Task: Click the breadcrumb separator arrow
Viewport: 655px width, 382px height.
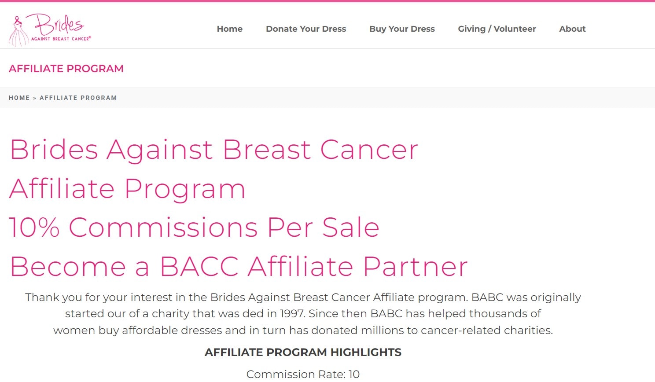Action: point(35,98)
